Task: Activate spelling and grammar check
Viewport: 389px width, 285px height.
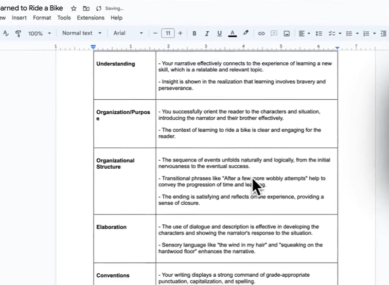Action: (x=6, y=33)
